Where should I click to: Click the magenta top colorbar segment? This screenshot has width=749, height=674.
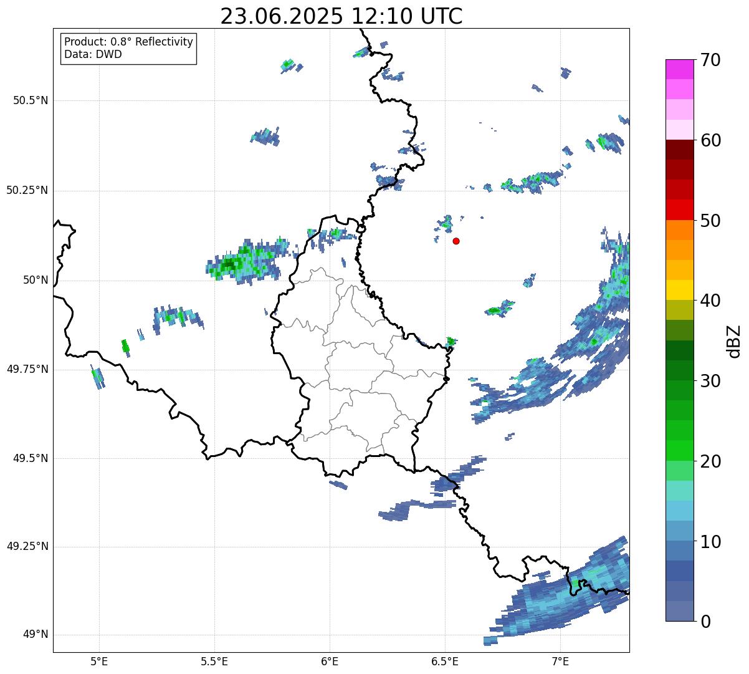680,69
